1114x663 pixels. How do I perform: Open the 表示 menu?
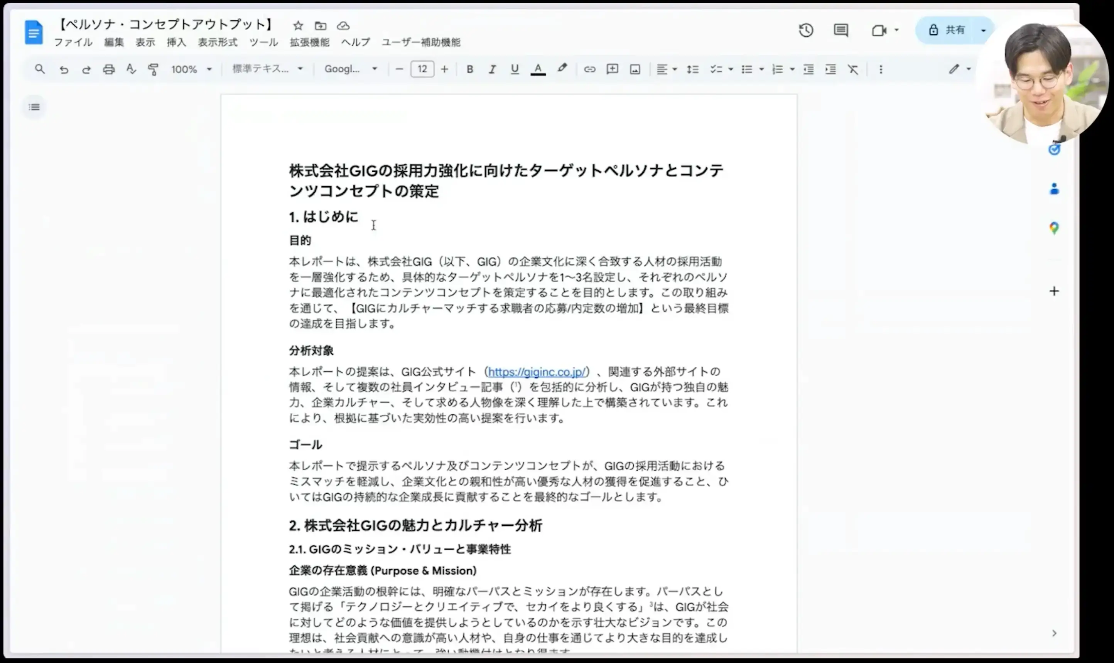pos(145,42)
